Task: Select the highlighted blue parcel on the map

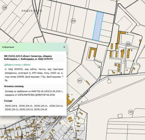Action: 98,27
